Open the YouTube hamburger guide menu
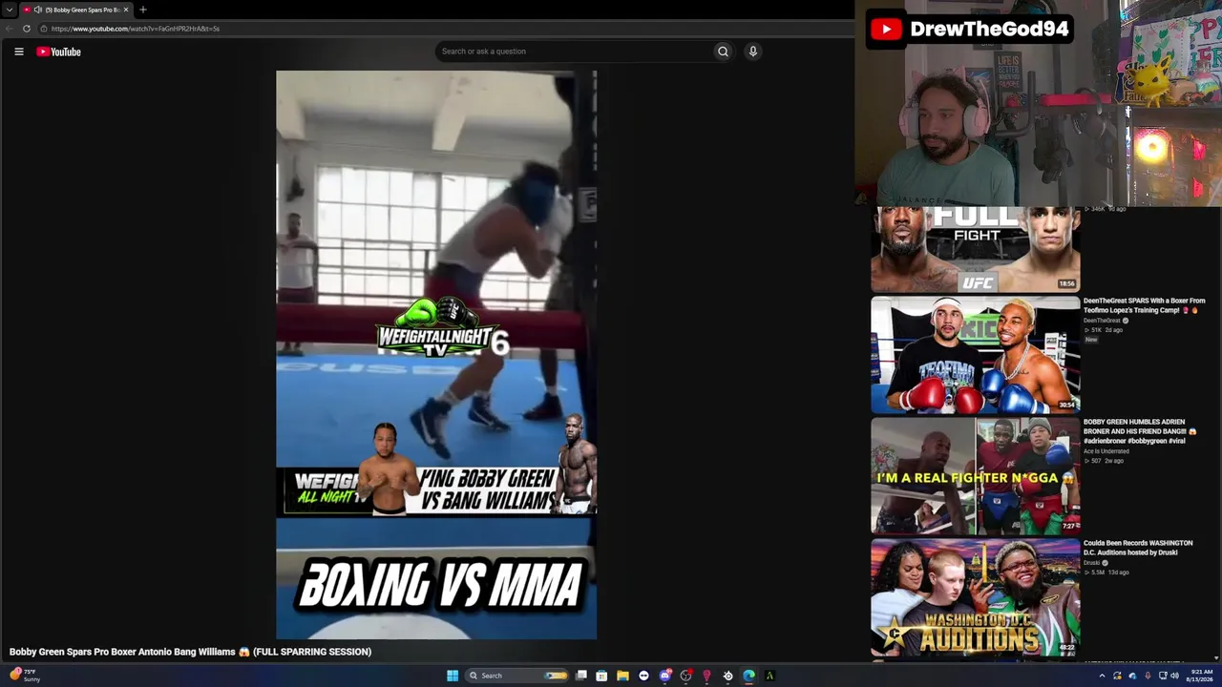1222x687 pixels. 19,52
